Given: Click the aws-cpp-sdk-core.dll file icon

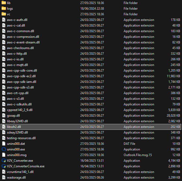Looking at the screenshot, I should pos(4,70).
